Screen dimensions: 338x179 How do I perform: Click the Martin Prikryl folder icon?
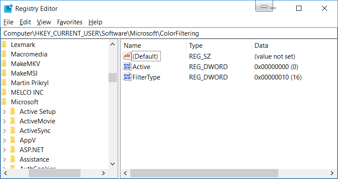[4, 83]
